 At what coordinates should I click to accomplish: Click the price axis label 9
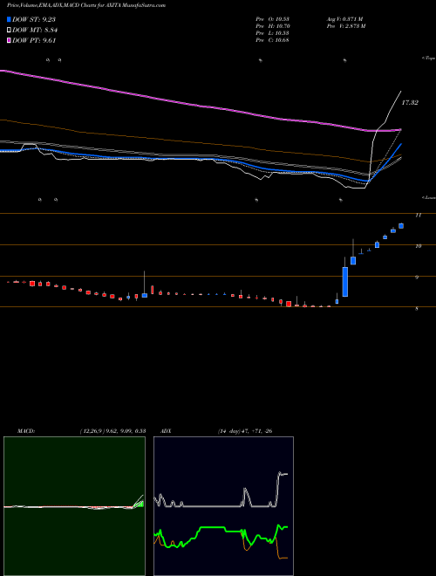tap(417, 278)
